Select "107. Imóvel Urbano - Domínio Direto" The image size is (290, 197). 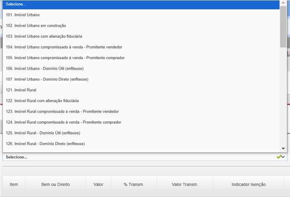tap(47, 79)
